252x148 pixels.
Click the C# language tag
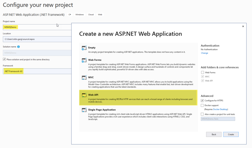[x=70, y=14]
